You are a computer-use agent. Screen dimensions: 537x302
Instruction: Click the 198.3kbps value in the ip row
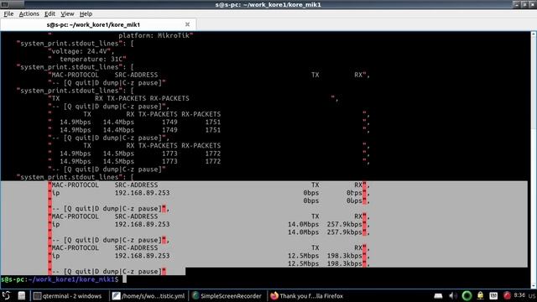tap(344, 256)
